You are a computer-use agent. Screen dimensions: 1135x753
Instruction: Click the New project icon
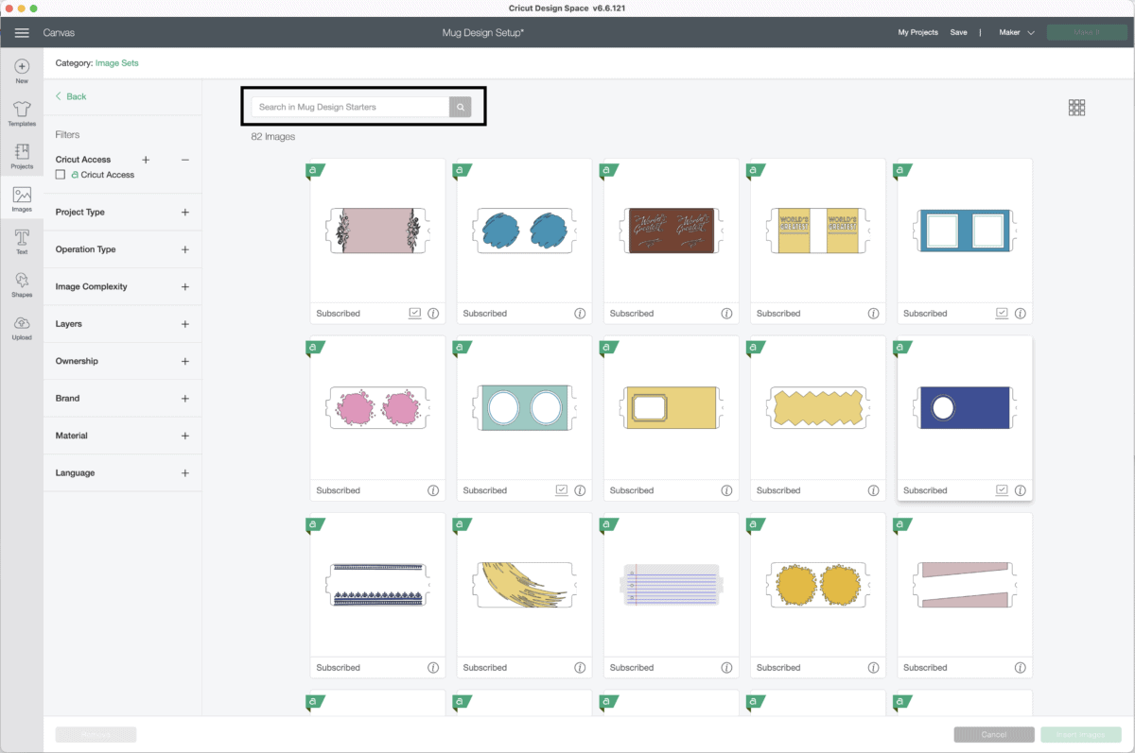[22, 67]
